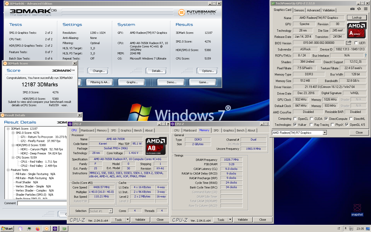The image size is (371, 232).
Task: Click the GPU-Z refresh icon
Action: (x=359, y=9)
